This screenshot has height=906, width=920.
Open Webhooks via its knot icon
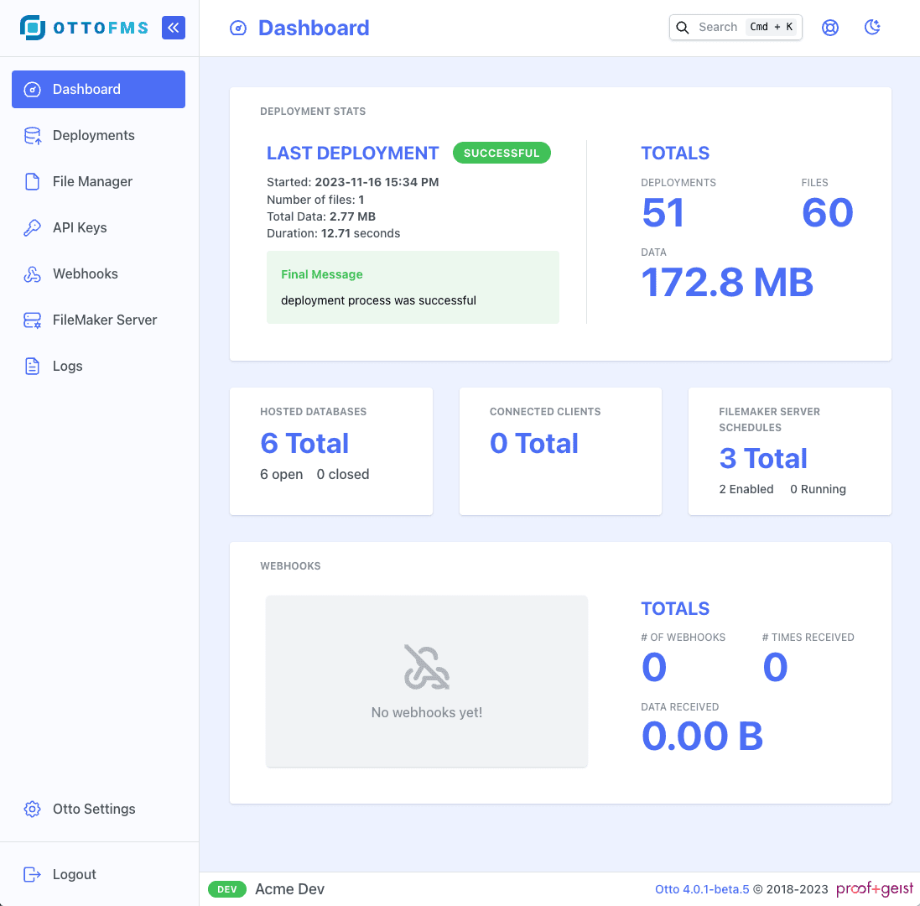33,273
